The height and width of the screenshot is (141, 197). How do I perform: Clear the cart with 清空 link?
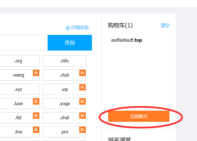(x=165, y=26)
